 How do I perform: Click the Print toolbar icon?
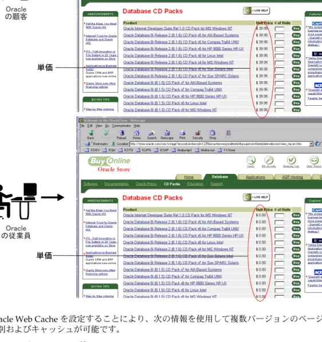(x=182, y=133)
